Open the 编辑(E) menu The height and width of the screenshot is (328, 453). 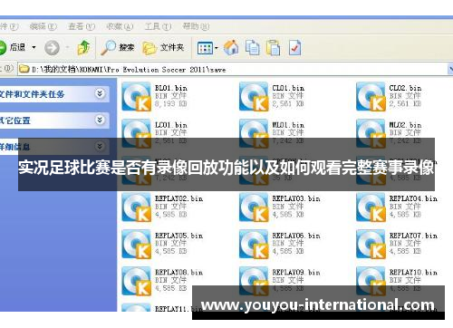43,26
